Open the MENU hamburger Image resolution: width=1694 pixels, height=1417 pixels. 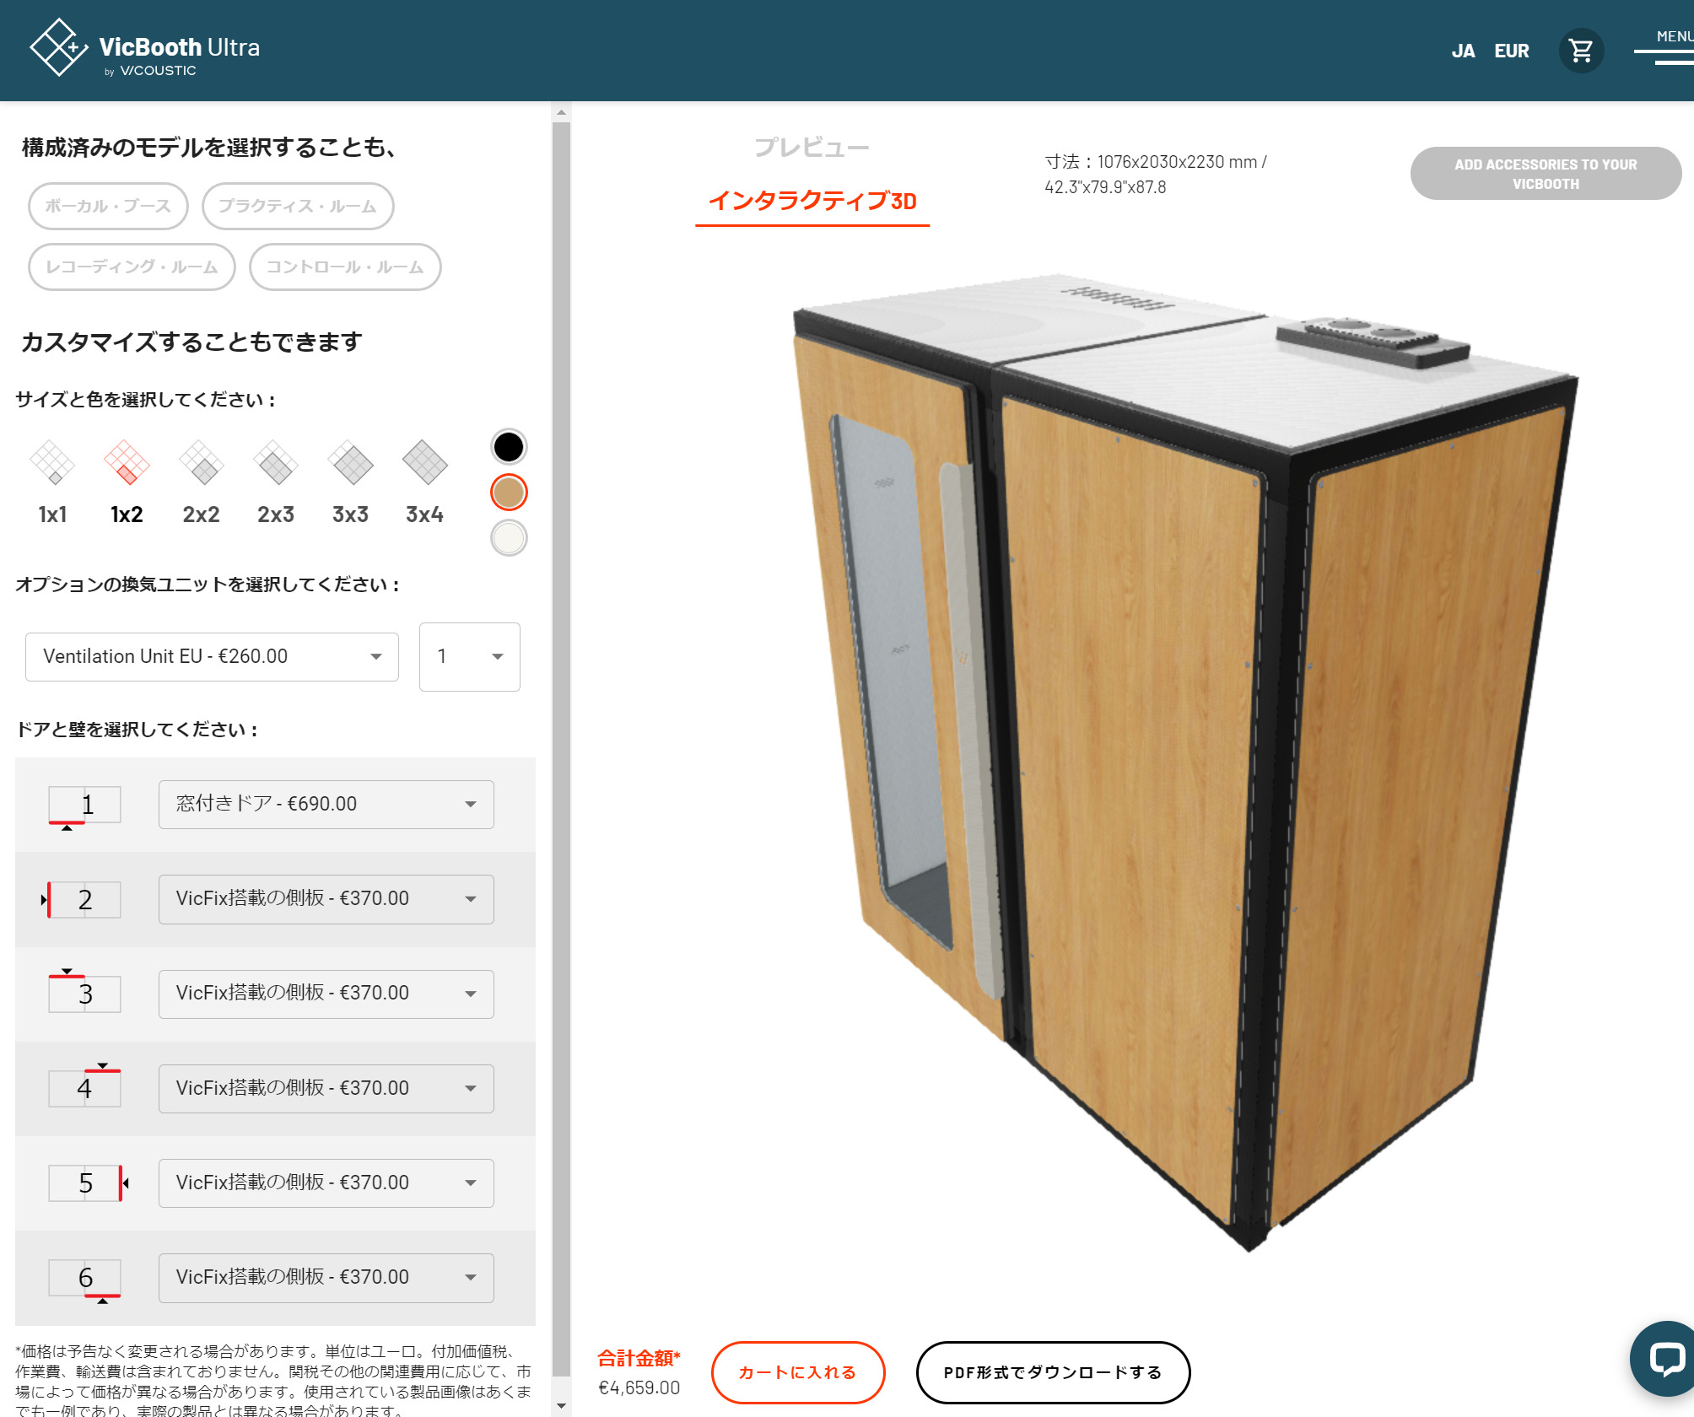pos(1666,49)
